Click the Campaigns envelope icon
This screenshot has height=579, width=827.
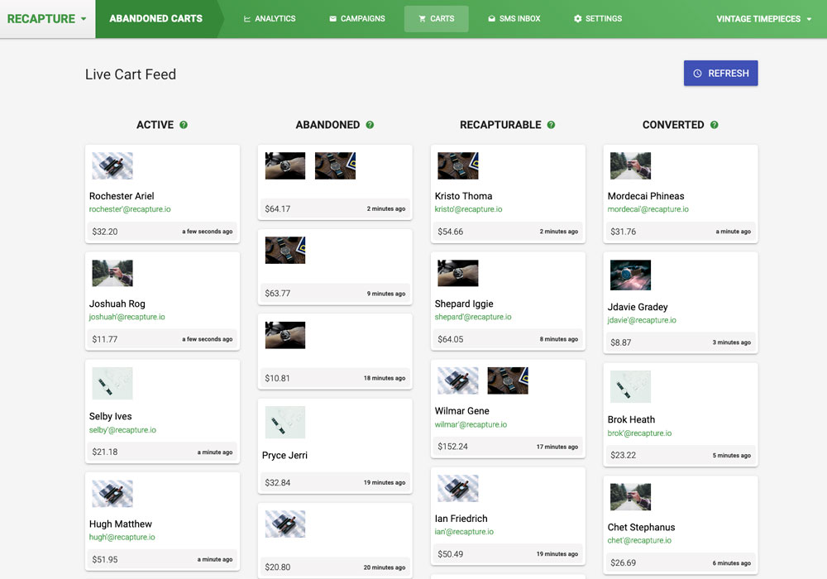click(332, 18)
